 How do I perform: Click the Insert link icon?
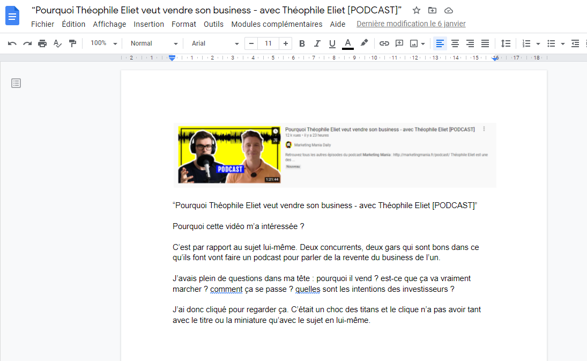click(x=384, y=43)
